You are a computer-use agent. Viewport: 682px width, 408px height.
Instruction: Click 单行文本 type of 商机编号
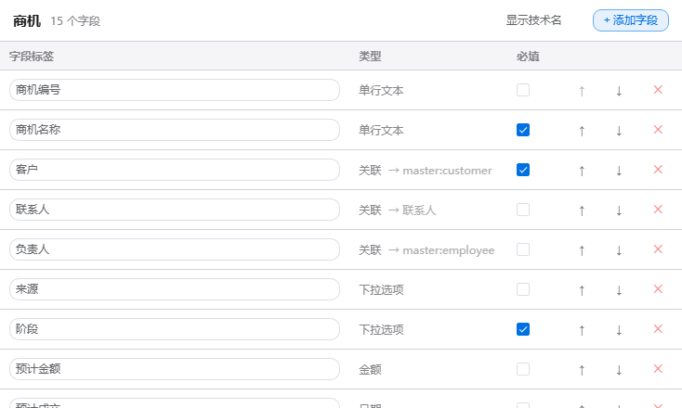click(x=381, y=91)
